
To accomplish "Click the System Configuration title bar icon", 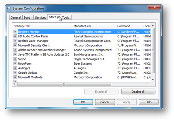I will click(x=9, y=9).
